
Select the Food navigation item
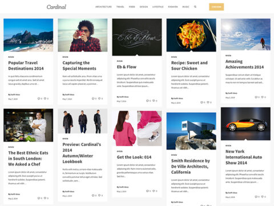click(132, 7)
